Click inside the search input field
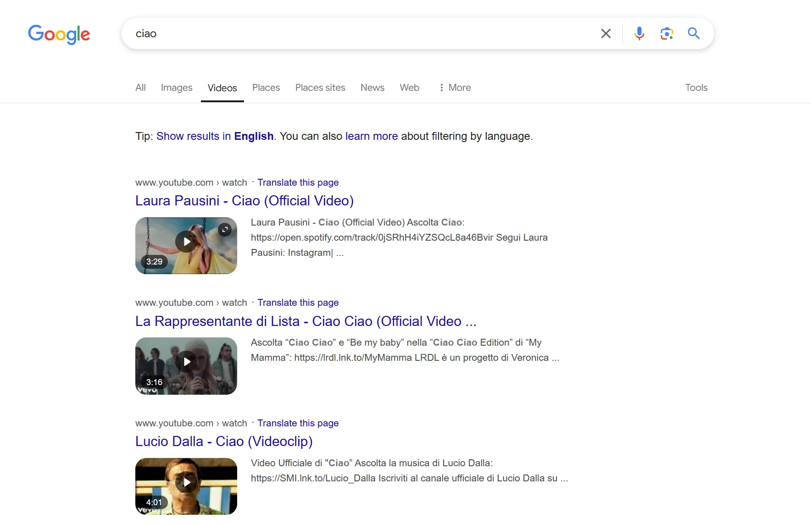Screen dimensions: 811x524 tap(321, 33)
